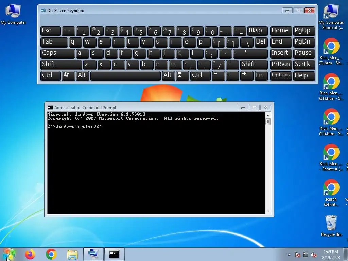
Task: Click the Command Prompt scrollbar thumb
Action: click(x=268, y=122)
